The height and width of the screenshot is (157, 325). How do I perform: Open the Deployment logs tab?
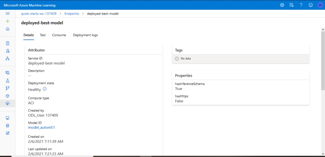[x=85, y=35]
